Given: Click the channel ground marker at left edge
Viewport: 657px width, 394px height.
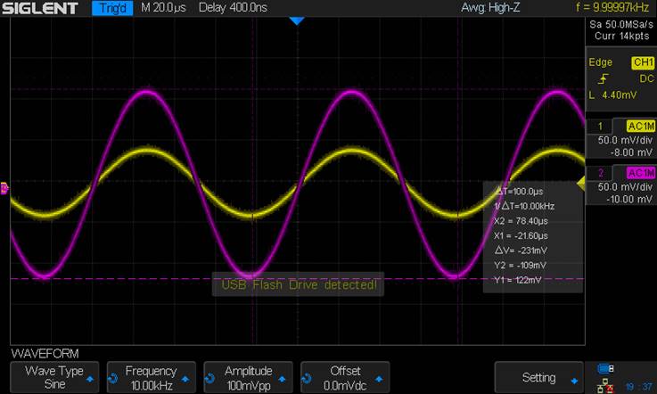Looking at the screenshot, I should 4,188.
